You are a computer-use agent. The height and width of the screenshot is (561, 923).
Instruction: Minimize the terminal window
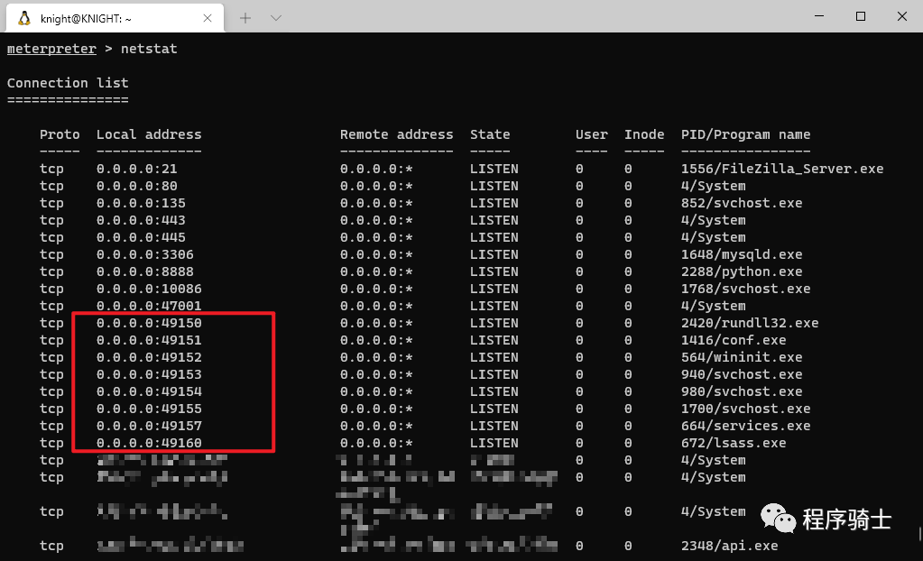819,16
